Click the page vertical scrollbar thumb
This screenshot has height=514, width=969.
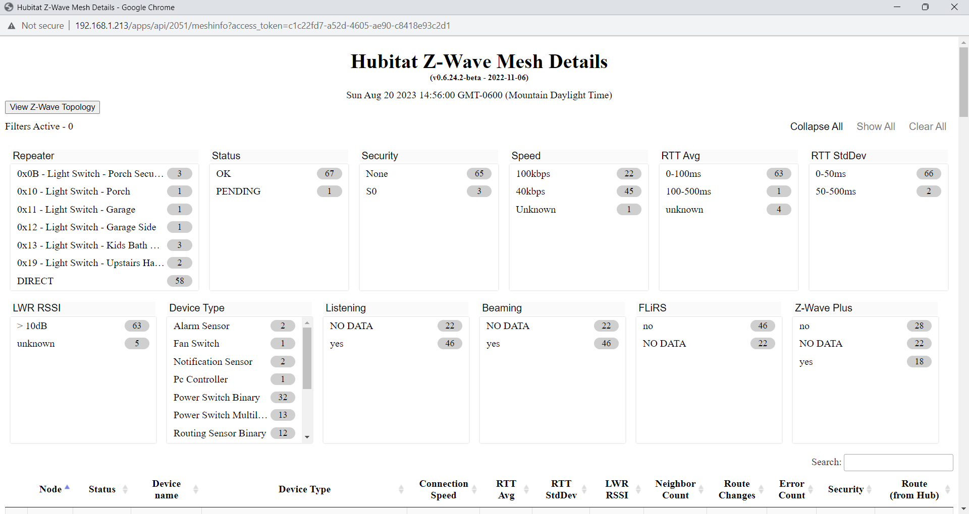coord(963,82)
